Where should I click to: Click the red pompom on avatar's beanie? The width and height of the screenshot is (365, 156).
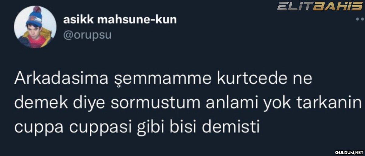[37, 9]
